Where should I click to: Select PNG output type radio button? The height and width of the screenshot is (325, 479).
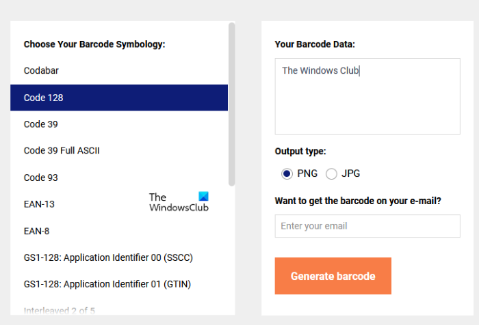click(x=287, y=173)
